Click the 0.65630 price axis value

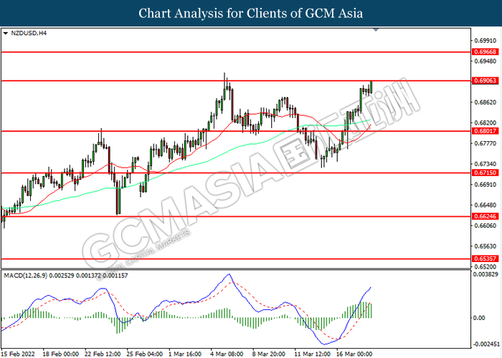[486, 246]
